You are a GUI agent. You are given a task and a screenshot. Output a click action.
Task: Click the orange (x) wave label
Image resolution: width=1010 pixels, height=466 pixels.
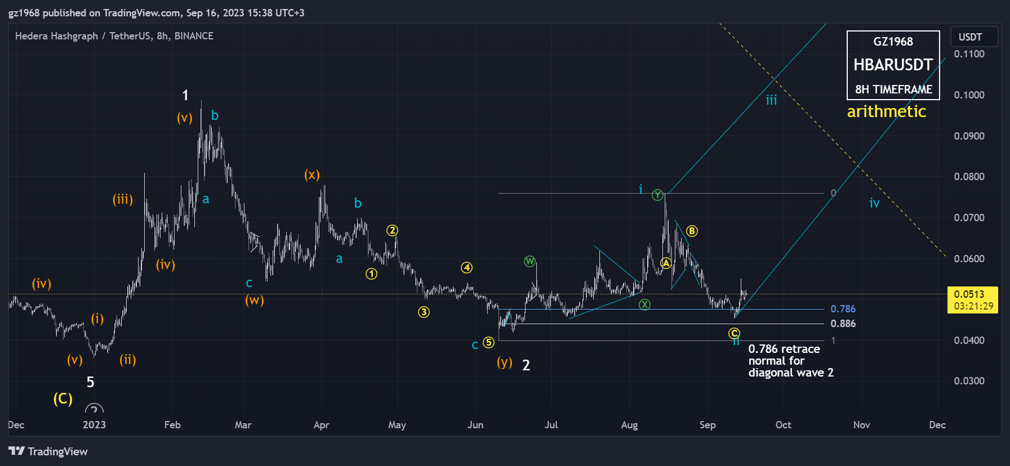point(312,175)
